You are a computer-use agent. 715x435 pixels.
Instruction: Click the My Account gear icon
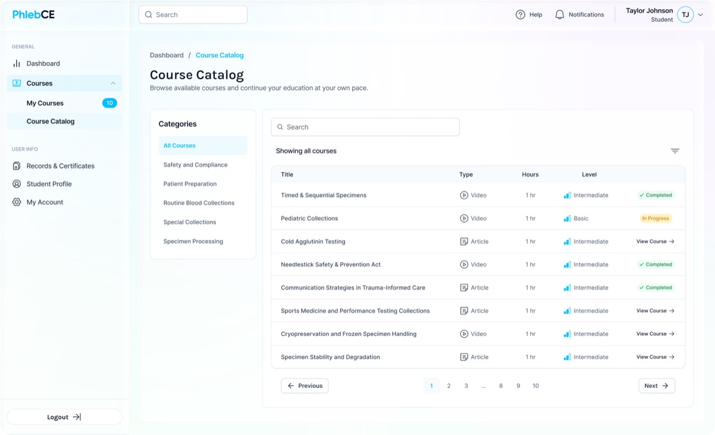(16, 202)
